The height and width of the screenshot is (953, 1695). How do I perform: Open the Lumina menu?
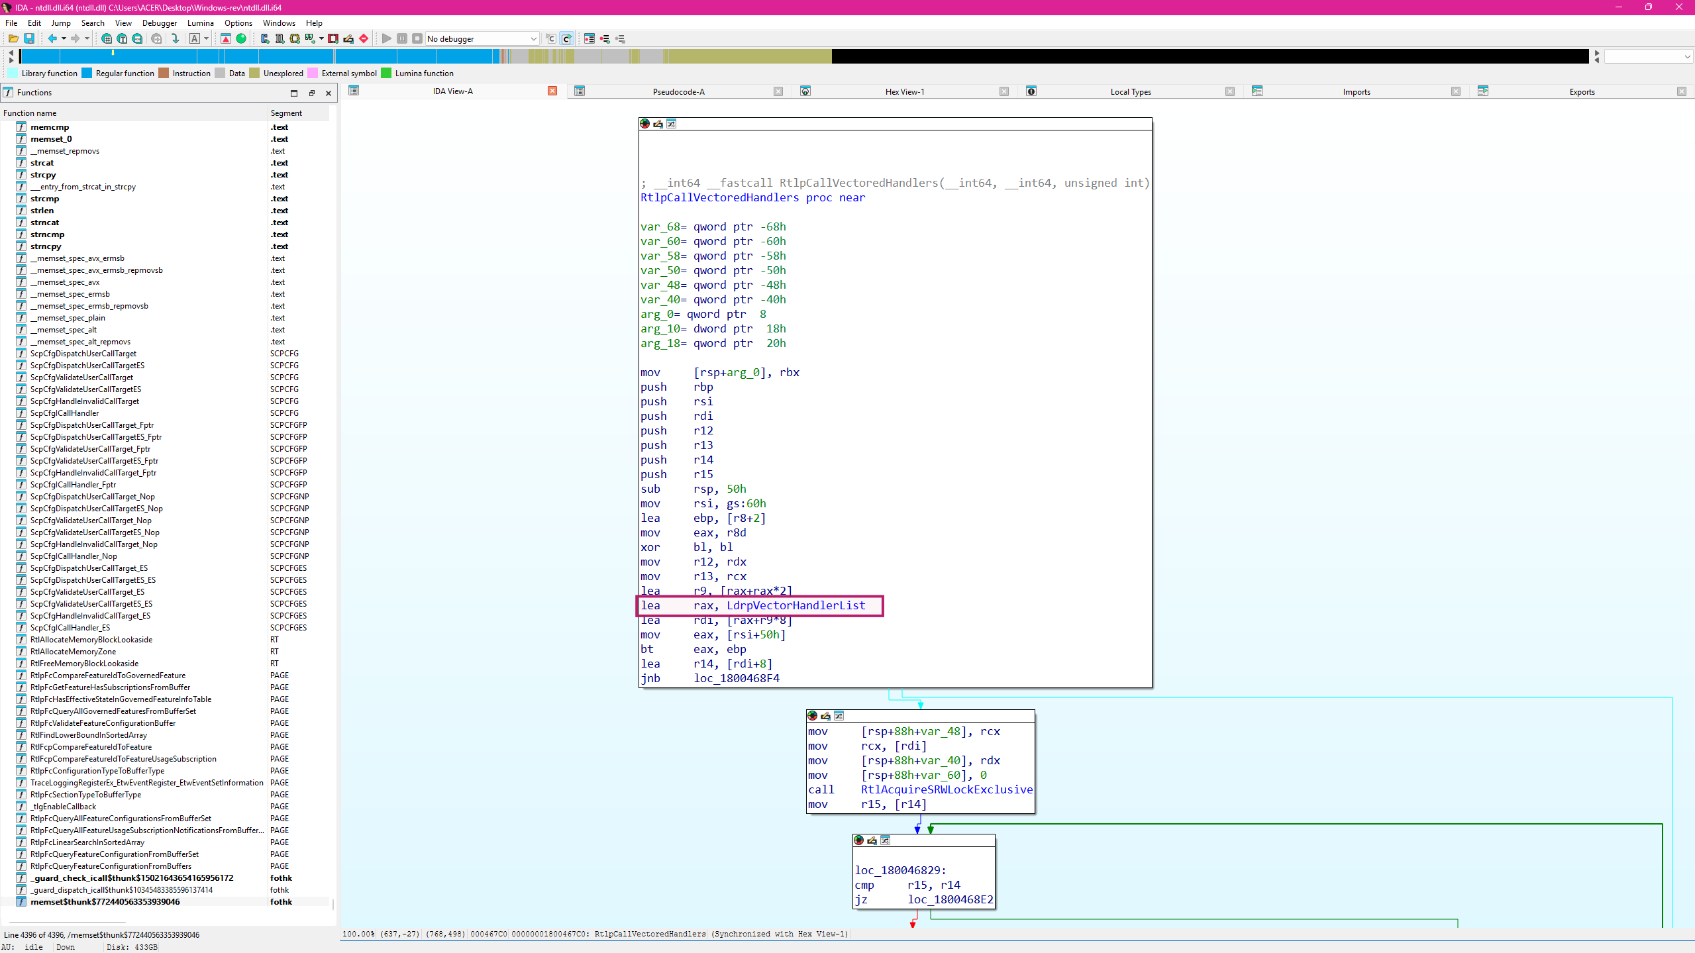(x=201, y=23)
